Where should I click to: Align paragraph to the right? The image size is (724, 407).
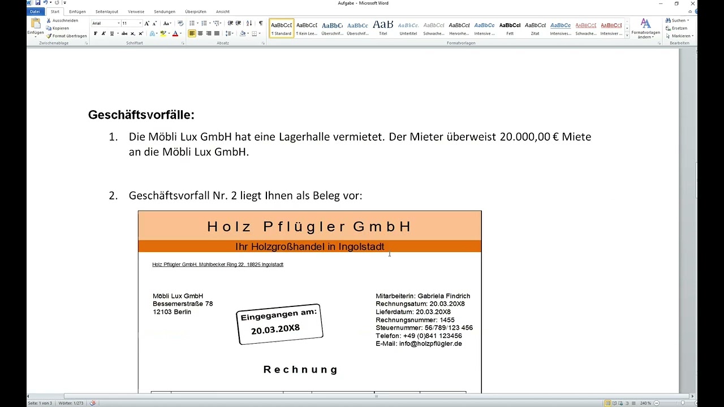point(208,33)
